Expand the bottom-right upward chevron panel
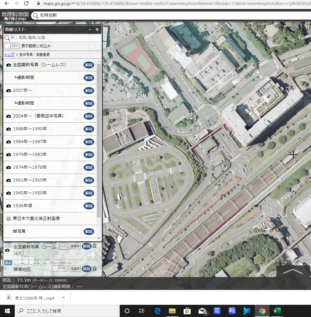311x317 pixels. pyautogui.click(x=293, y=272)
